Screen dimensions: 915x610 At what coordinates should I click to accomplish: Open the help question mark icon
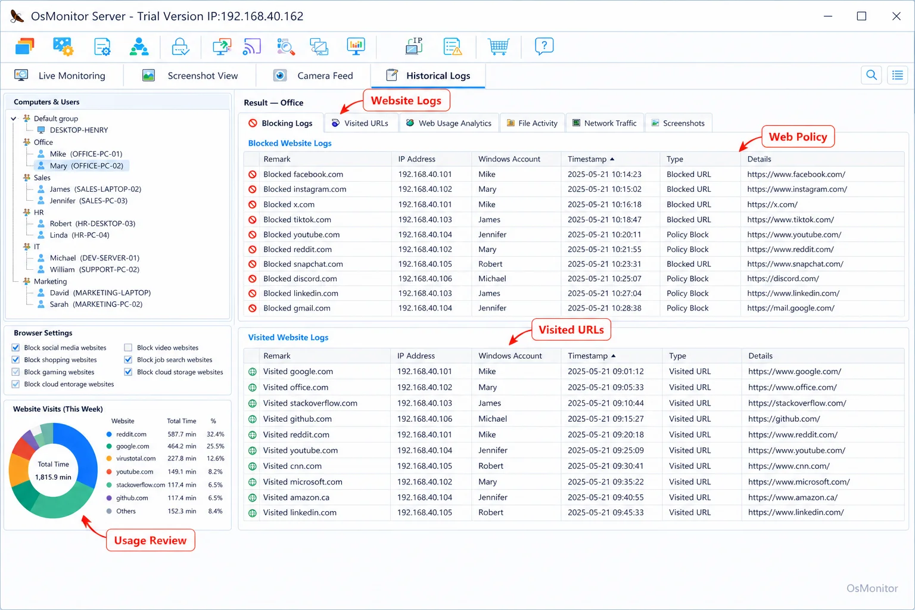pos(544,46)
